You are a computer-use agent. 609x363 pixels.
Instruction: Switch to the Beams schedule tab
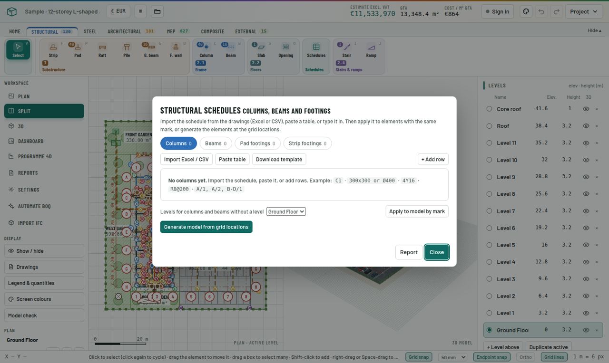[x=216, y=143]
